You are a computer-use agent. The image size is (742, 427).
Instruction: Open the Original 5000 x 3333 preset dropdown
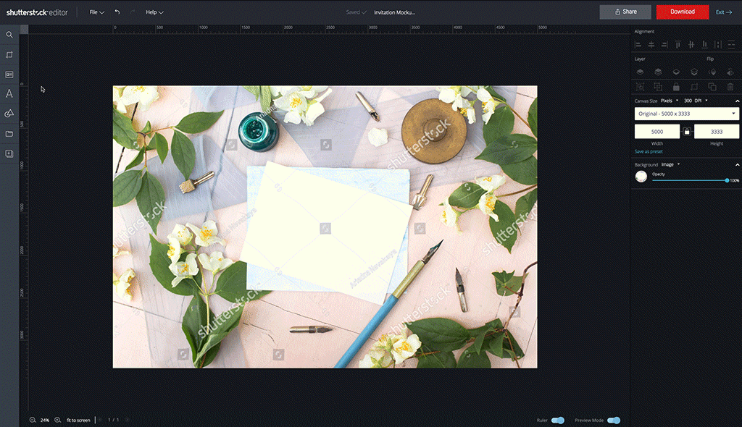coord(685,114)
